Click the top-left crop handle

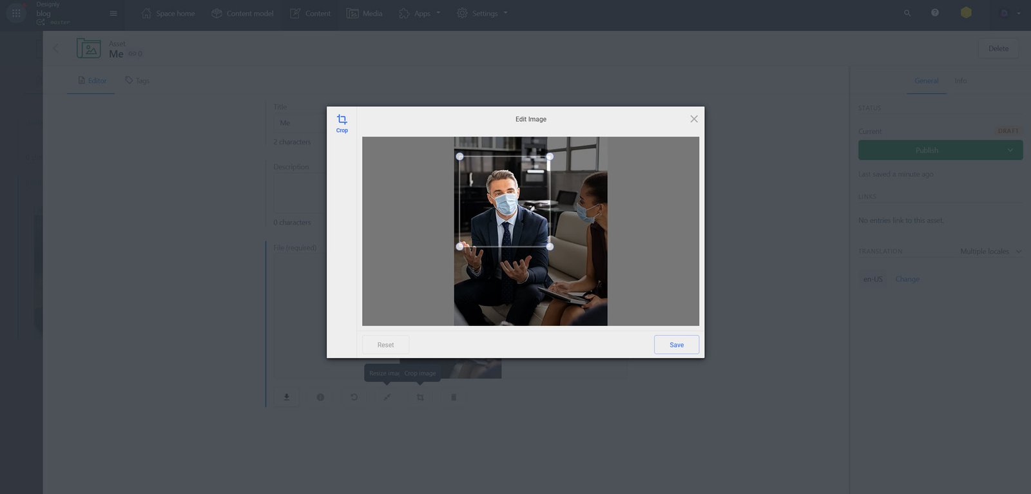[x=459, y=157]
